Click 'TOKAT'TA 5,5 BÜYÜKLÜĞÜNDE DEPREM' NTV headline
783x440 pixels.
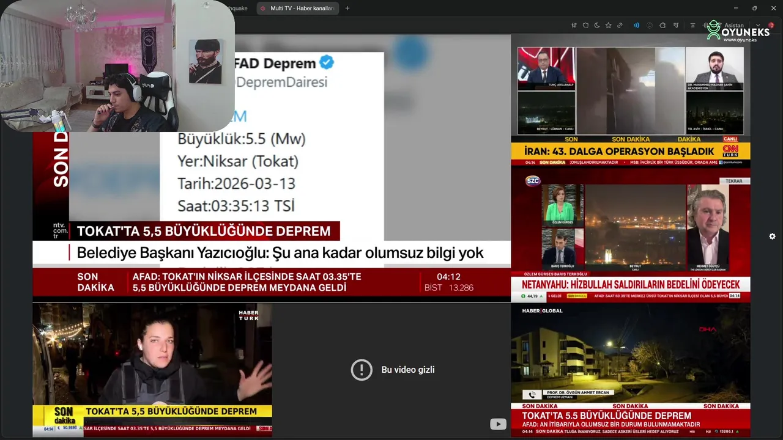(204, 231)
